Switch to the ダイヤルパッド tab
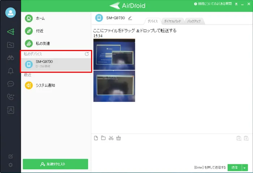The width and height of the screenshot is (253, 173). click(x=172, y=21)
